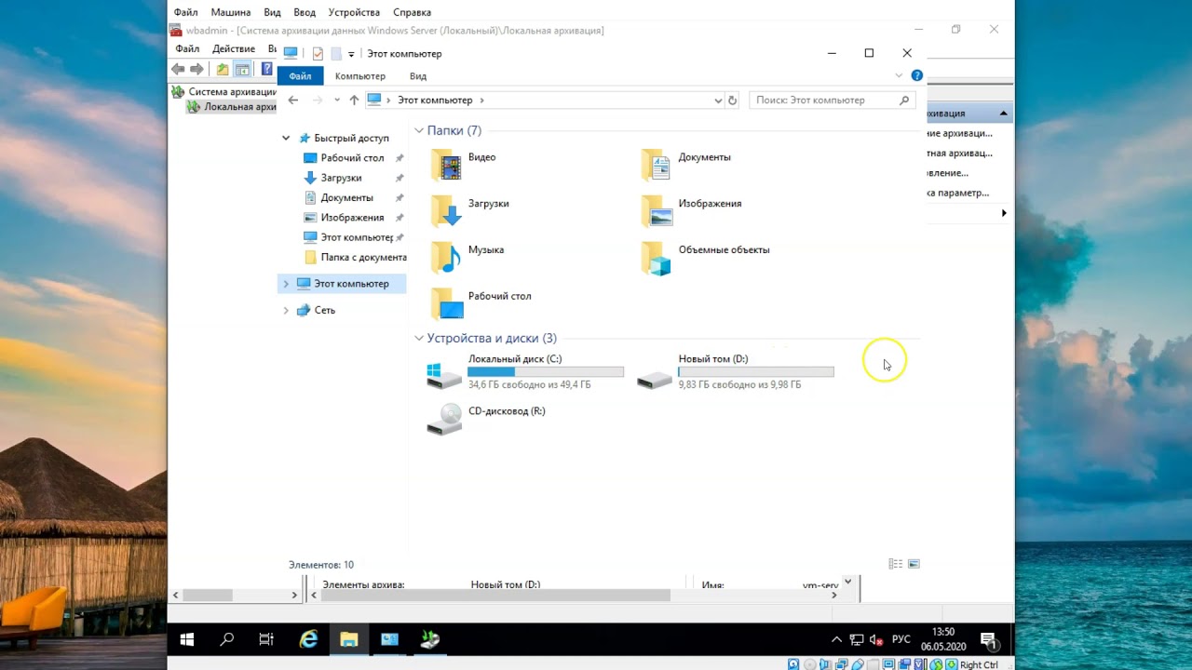Open recent locations dropdown arrow
This screenshot has width=1192, height=670.
336,100
